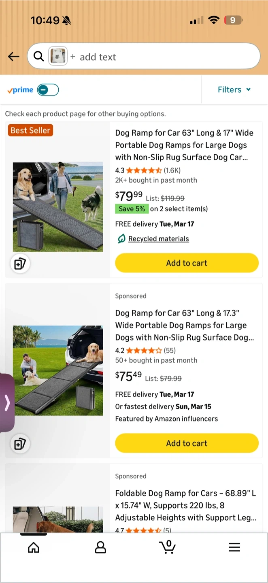268x583 pixels.
Task: Tap the back arrow icon
Action: [x=14, y=57]
